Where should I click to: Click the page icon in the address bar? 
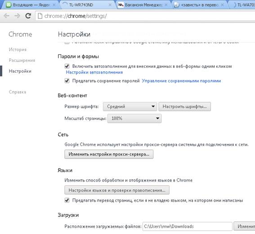pos(40,16)
